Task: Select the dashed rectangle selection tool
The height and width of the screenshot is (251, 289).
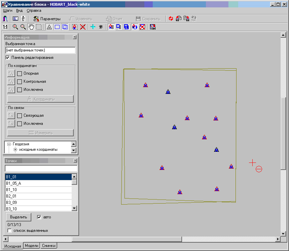Action: tap(39, 27)
